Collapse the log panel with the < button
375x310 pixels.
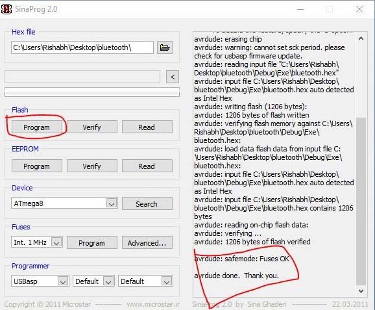tap(173, 77)
